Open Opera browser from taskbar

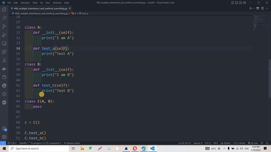135,149
